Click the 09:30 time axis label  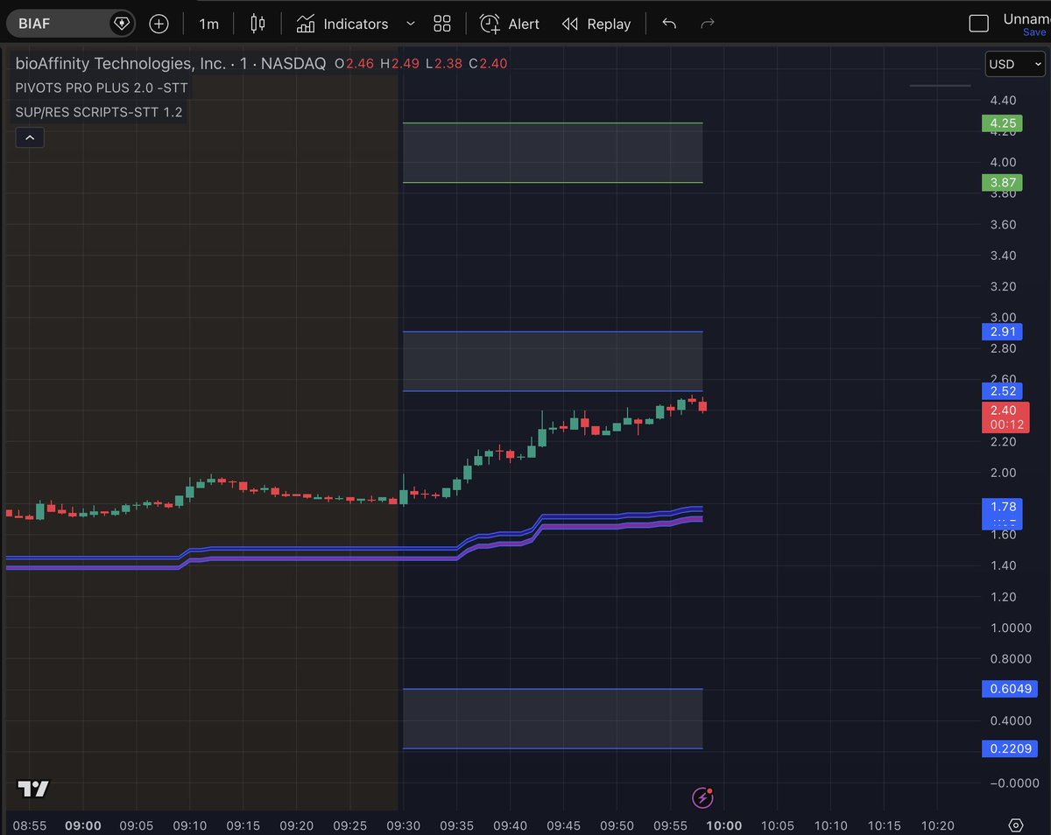(x=404, y=825)
